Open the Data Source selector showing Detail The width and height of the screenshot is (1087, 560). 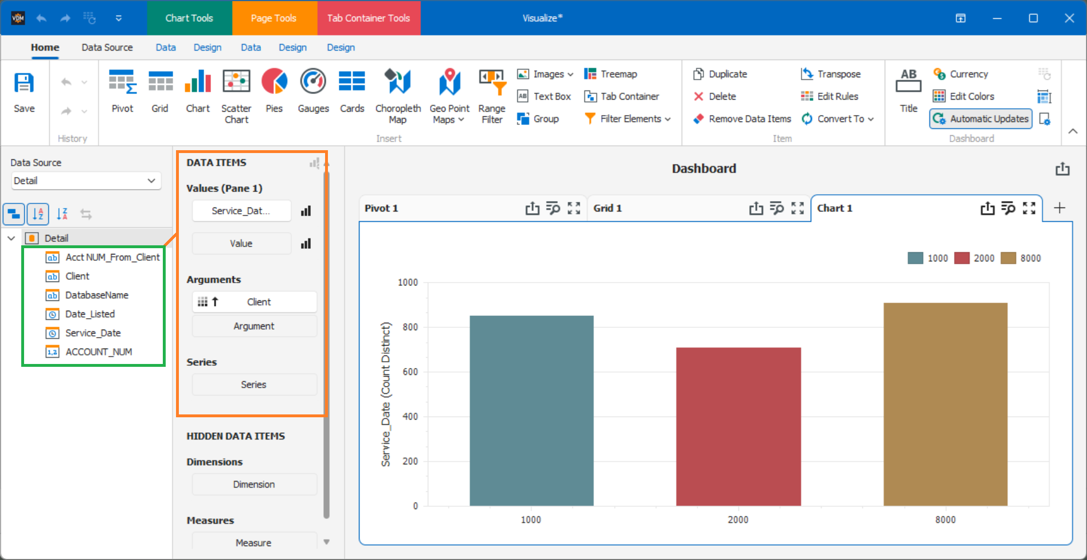tap(85, 181)
